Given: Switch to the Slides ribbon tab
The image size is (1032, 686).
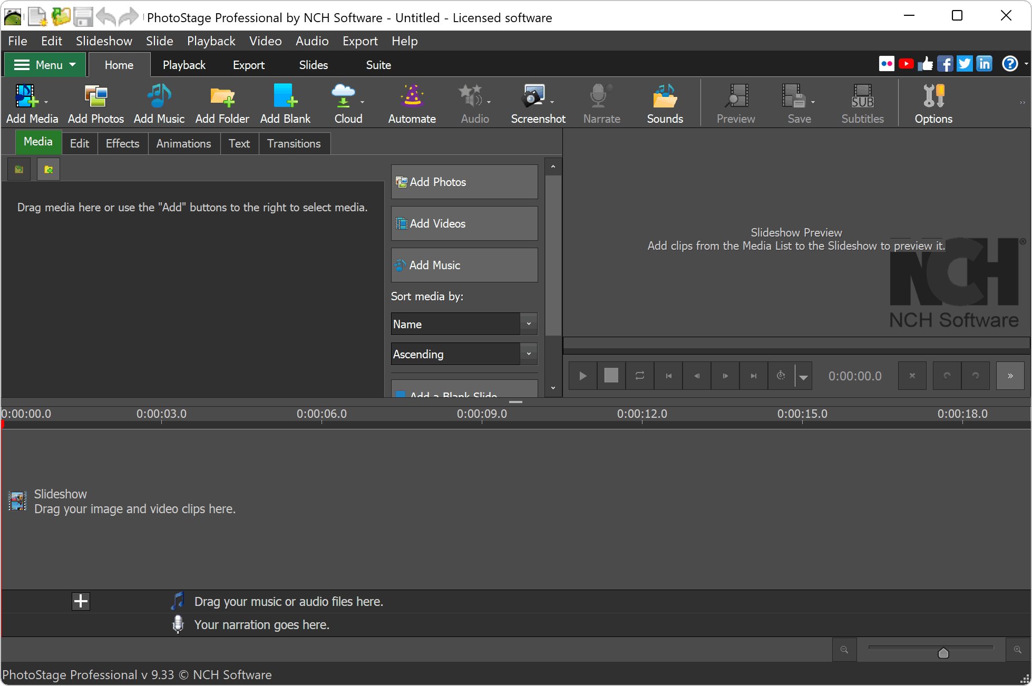Looking at the screenshot, I should (x=314, y=65).
